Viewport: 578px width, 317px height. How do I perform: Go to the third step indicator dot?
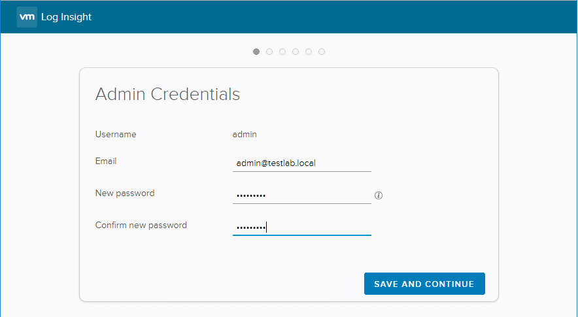pyautogui.click(x=282, y=52)
